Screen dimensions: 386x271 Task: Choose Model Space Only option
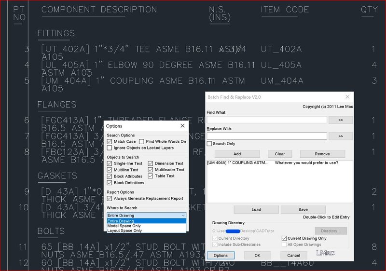tap(147, 226)
